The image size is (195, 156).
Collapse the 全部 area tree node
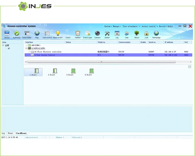pos(4,45)
